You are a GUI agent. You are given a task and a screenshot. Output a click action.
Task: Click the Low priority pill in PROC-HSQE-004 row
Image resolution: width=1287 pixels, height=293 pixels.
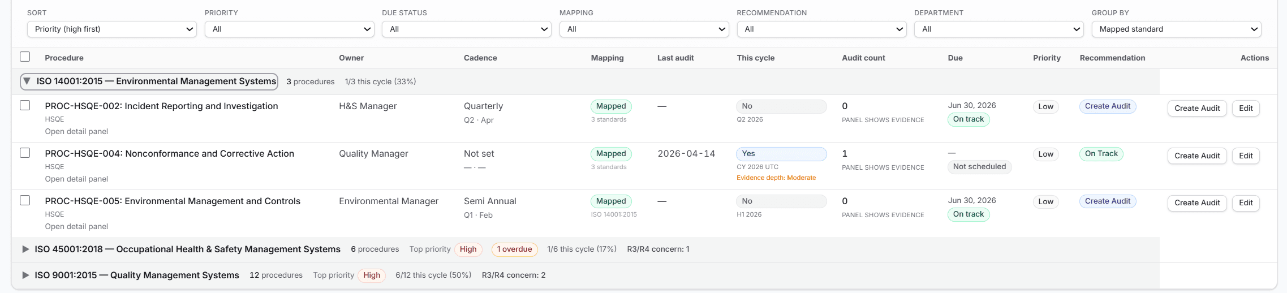pyautogui.click(x=1045, y=154)
